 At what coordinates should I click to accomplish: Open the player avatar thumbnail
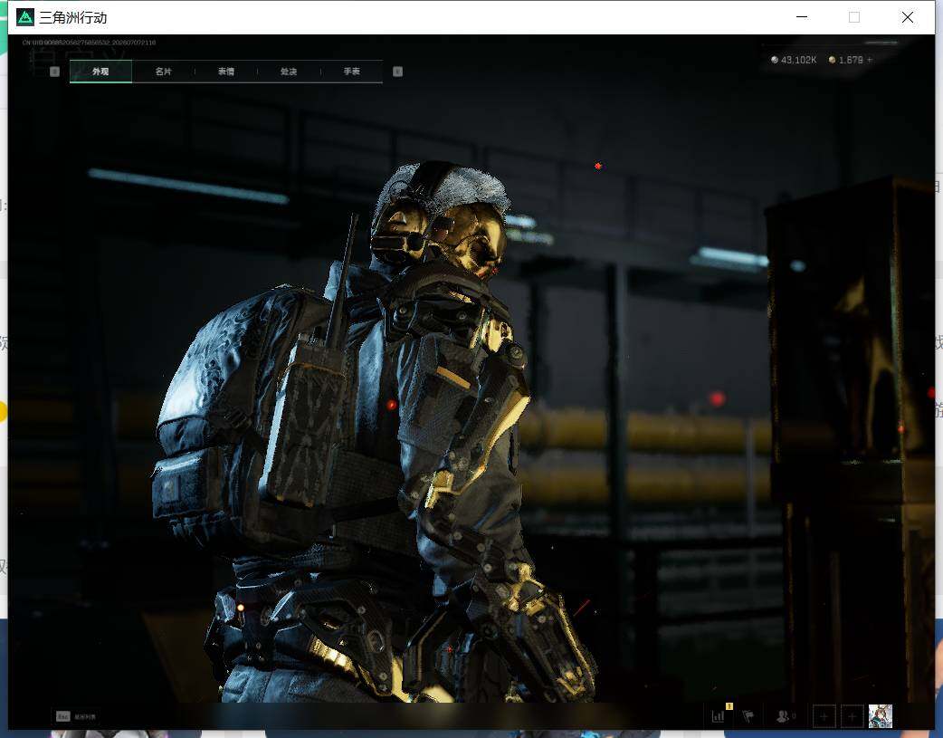coord(881,716)
